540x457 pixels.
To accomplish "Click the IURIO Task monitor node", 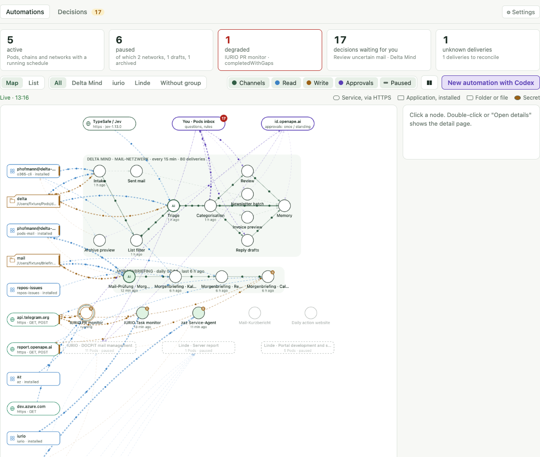I will (x=142, y=313).
